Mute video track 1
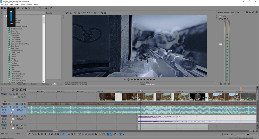The height and width of the screenshot is (139, 259). [x=21, y=94]
